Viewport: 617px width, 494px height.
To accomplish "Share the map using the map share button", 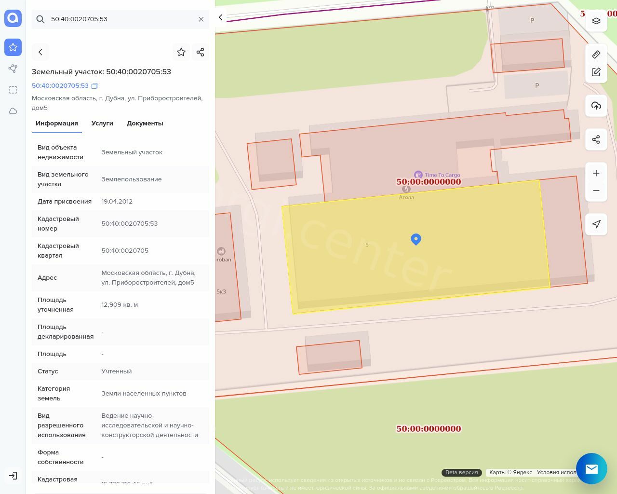I will coord(596,139).
